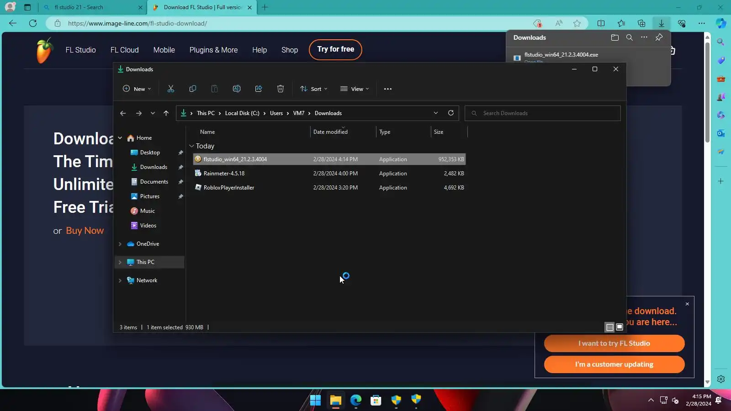Screen dimensions: 731x411
Task: Open the Sort dropdown in Explorer
Action: click(x=314, y=89)
